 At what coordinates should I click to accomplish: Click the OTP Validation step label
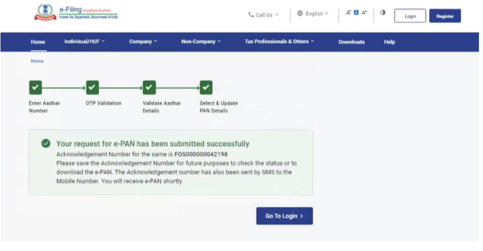click(103, 103)
